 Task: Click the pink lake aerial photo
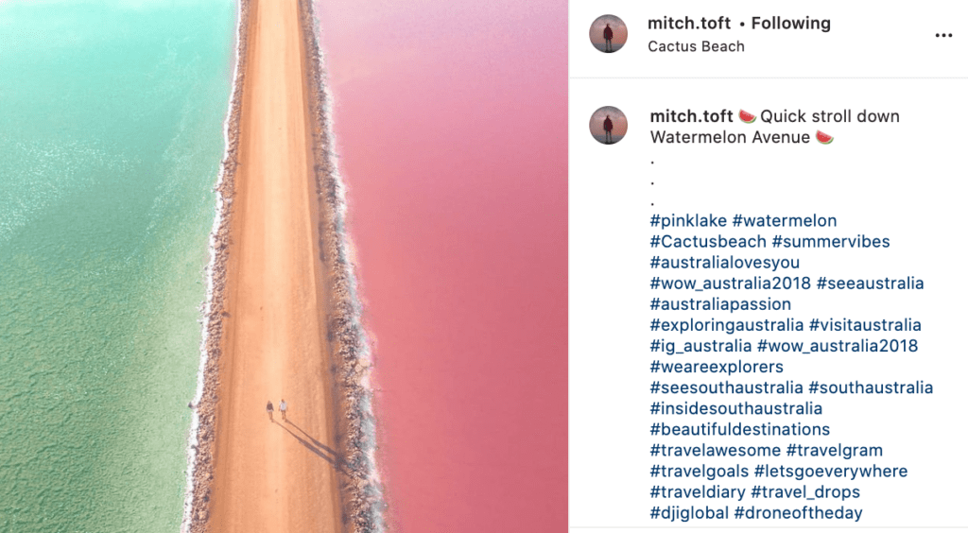point(284,266)
